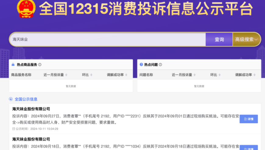Open 详情 for the 09月27日 complaint
The width and height of the screenshot is (265, 150).
pyautogui.click(x=249, y=119)
